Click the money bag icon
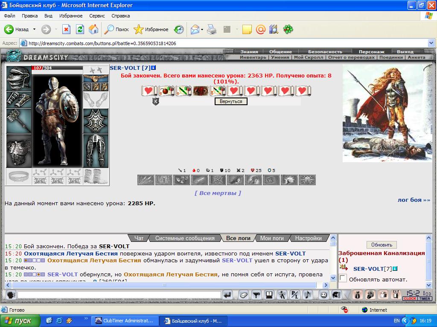Viewport: 437px width, 327px height. click(x=357, y=295)
